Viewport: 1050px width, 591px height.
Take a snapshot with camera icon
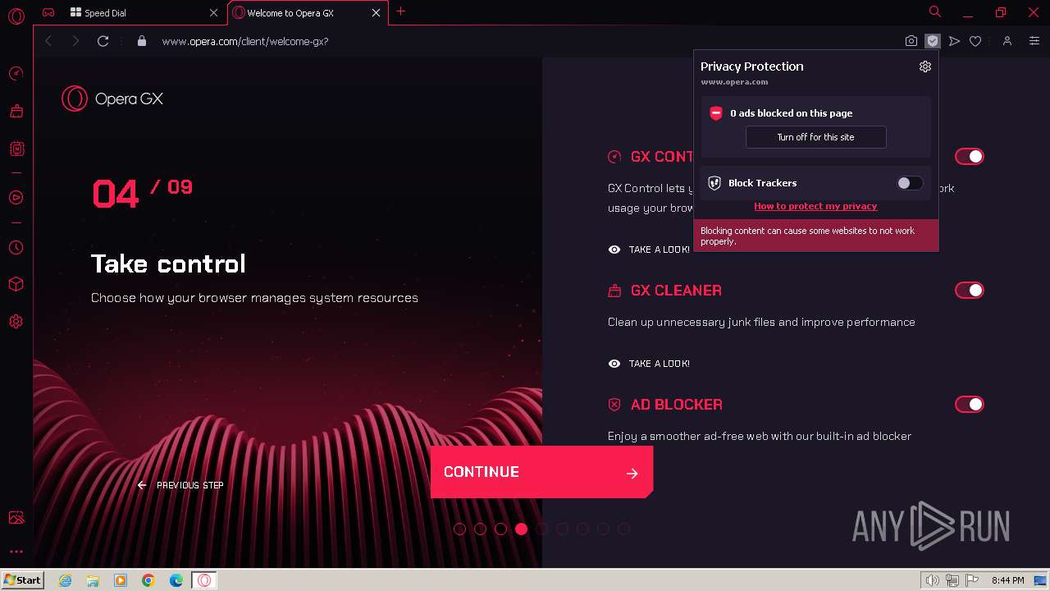[911, 41]
